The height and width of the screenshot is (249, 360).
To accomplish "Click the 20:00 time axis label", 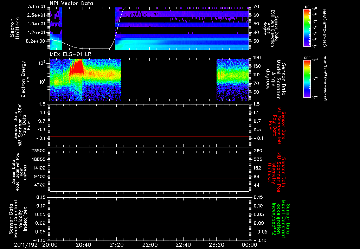I will tap(50, 245).
